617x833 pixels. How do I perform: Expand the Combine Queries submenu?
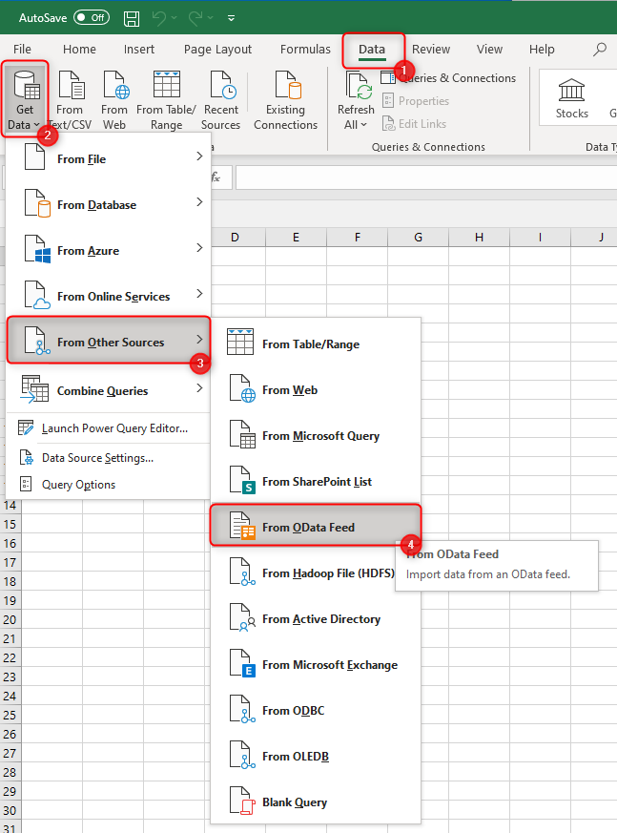(109, 390)
